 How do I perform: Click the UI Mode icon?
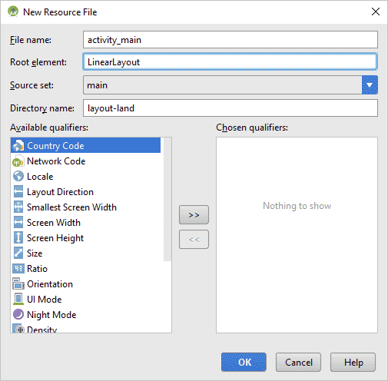click(18, 300)
